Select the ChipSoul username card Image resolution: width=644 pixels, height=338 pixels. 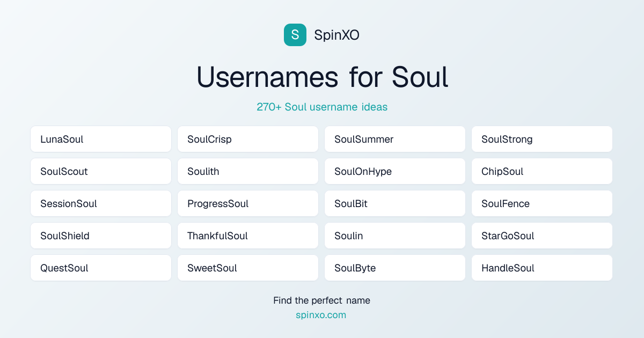pos(542,171)
